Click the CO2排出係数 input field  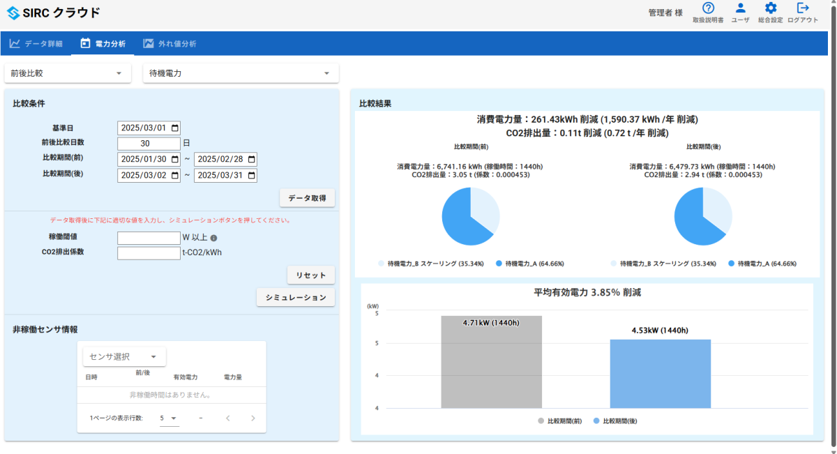(149, 252)
